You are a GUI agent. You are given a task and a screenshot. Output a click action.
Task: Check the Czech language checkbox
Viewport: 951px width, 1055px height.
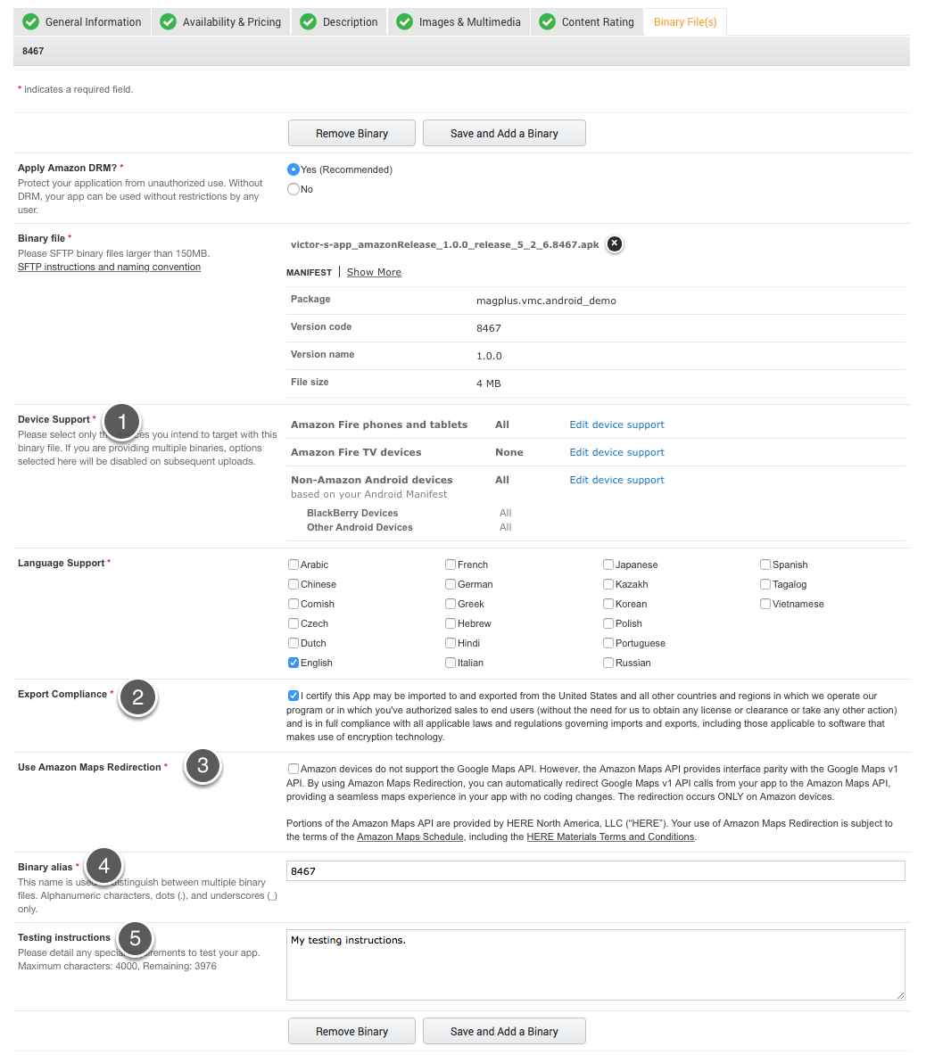coord(294,623)
